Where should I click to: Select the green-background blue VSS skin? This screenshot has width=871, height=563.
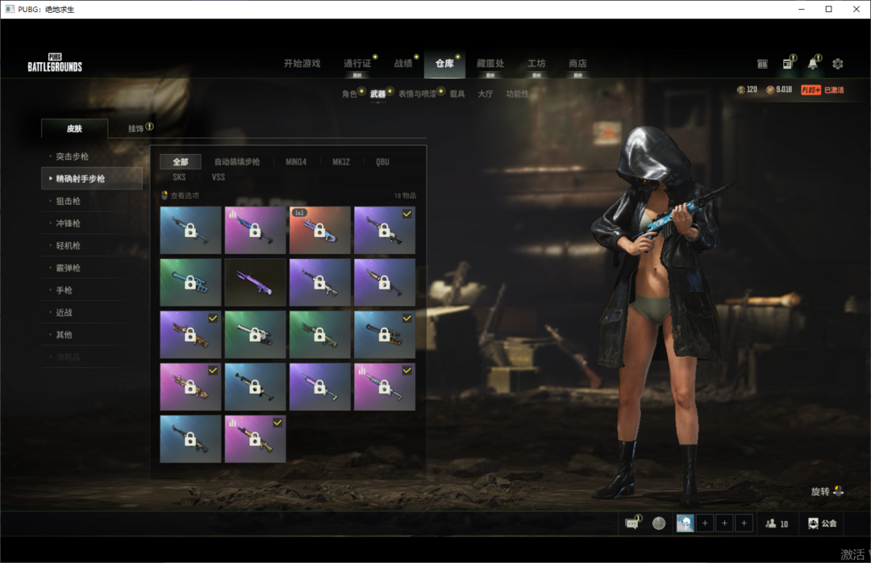tap(190, 282)
